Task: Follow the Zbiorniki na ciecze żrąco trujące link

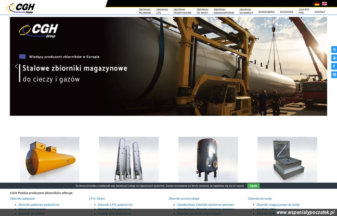Action: point(199,214)
